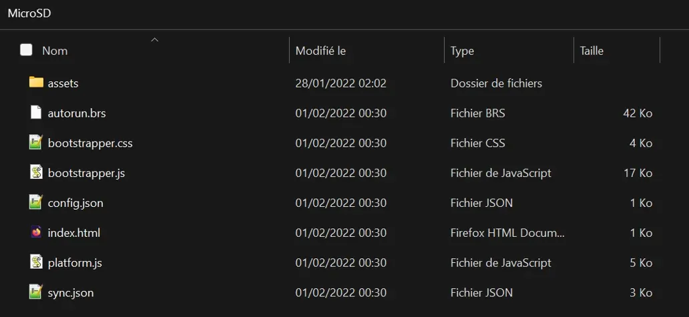This screenshot has height=317, width=689.
Task: Click the bootstrapper.js script icon
Action: 36,173
